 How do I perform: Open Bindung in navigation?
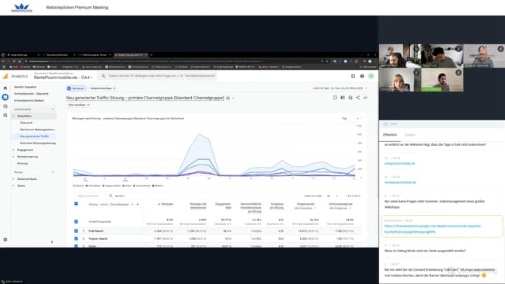coord(23,164)
